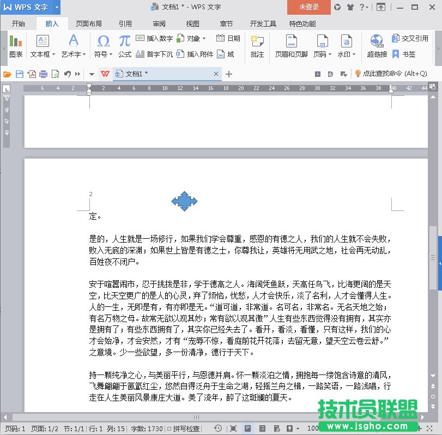Switch to page layout view in status bar
Screen dimensions: 442x435
click(247, 429)
